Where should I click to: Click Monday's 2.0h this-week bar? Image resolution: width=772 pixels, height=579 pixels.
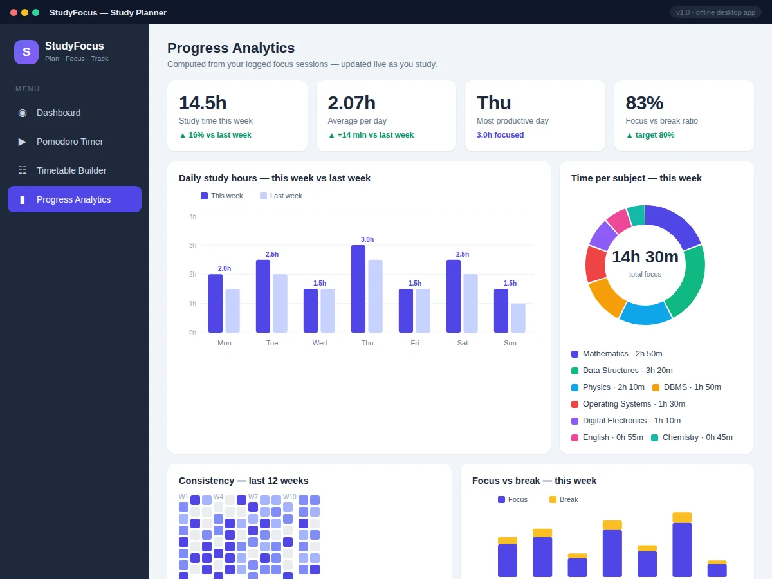(x=216, y=304)
